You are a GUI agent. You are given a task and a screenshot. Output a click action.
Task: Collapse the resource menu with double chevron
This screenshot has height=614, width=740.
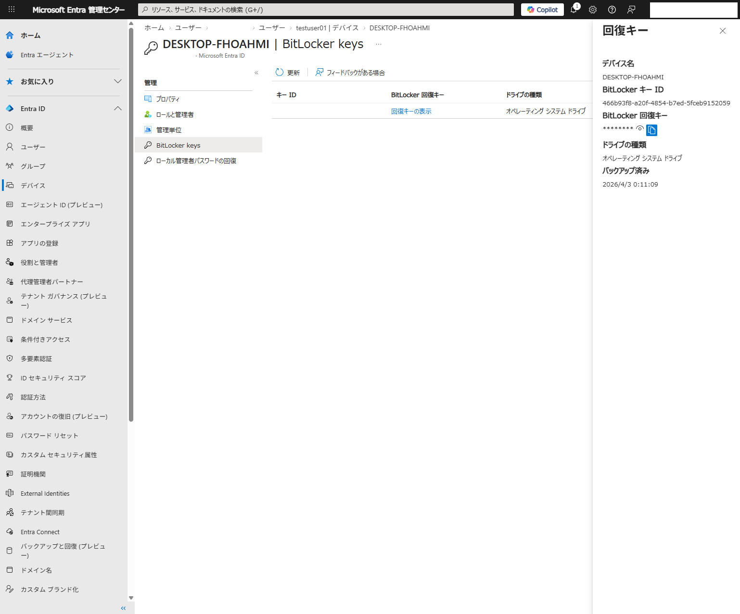click(x=256, y=73)
